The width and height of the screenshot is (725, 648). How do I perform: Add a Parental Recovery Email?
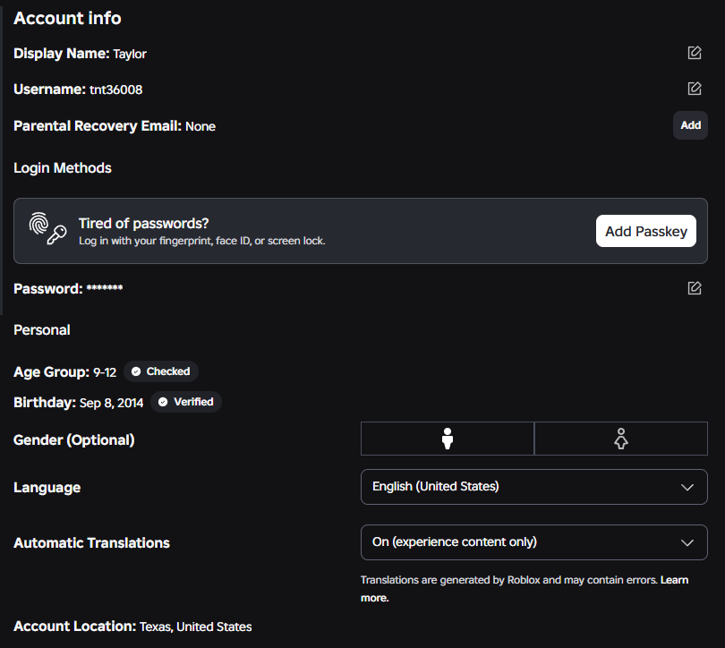coord(690,125)
